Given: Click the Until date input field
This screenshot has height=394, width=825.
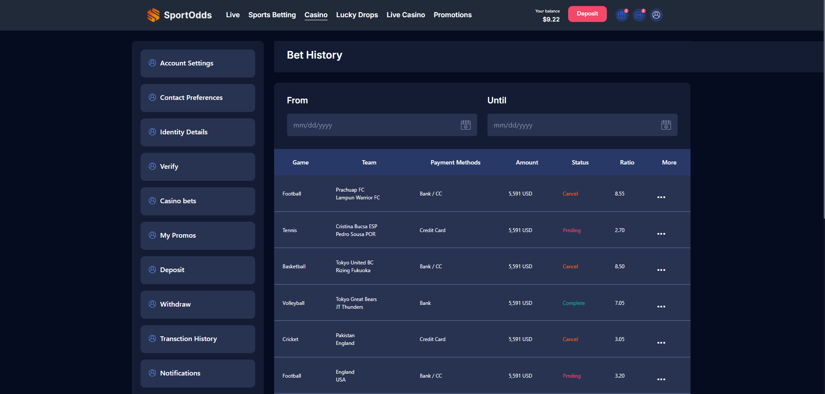Looking at the screenshot, I should pyautogui.click(x=582, y=125).
